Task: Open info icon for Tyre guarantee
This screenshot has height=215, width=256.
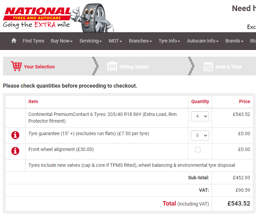Action: [15, 135]
